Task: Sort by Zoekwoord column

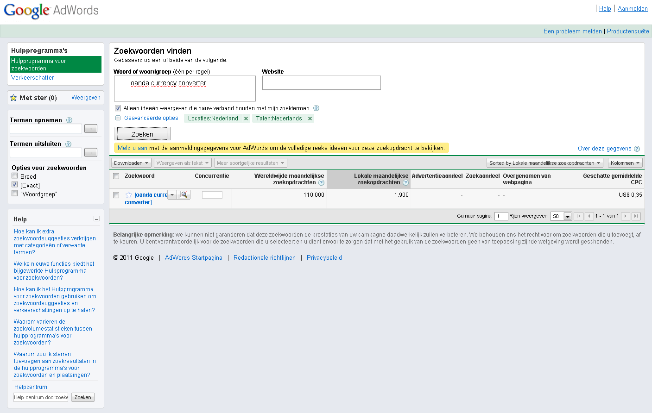Action: tap(139, 176)
